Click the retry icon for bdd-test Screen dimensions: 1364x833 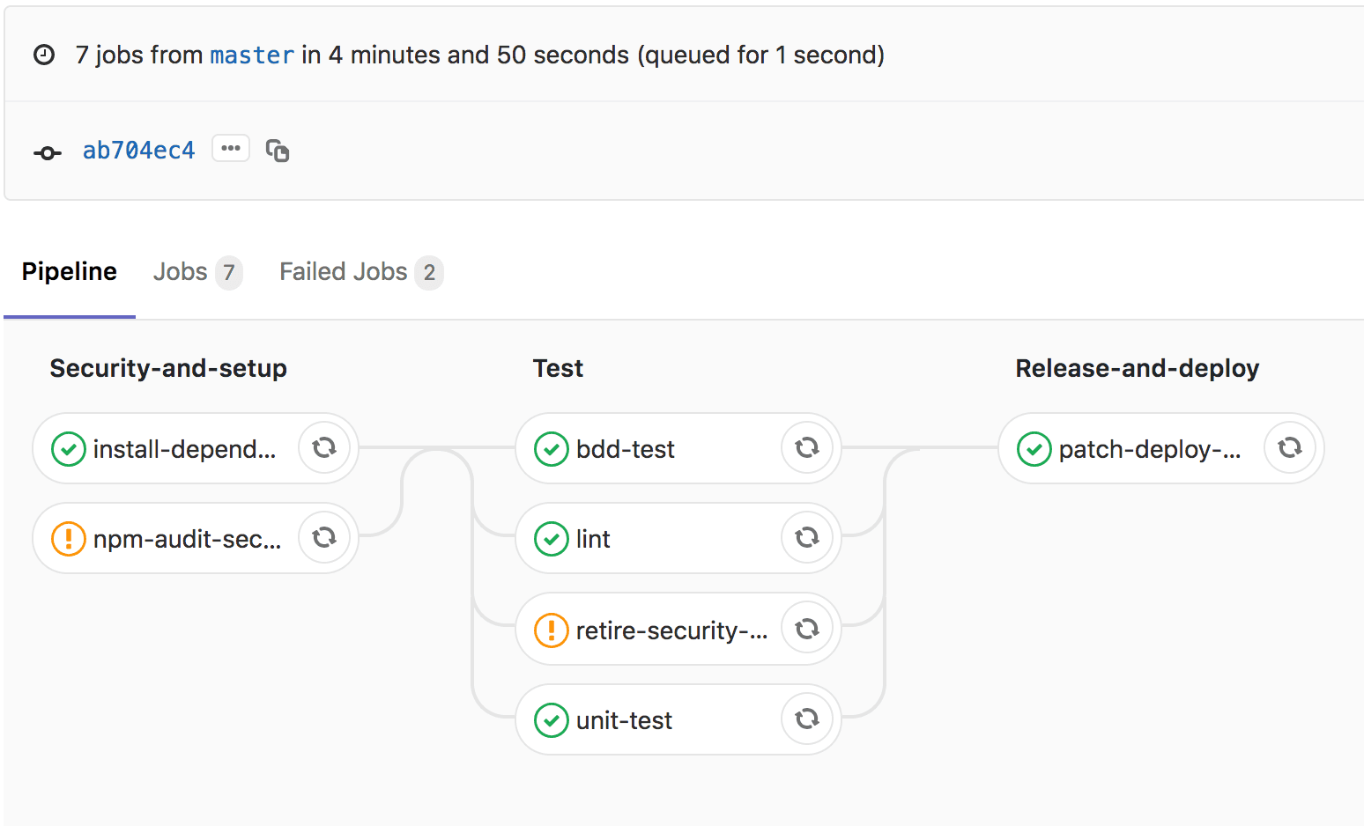pos(807,448)
